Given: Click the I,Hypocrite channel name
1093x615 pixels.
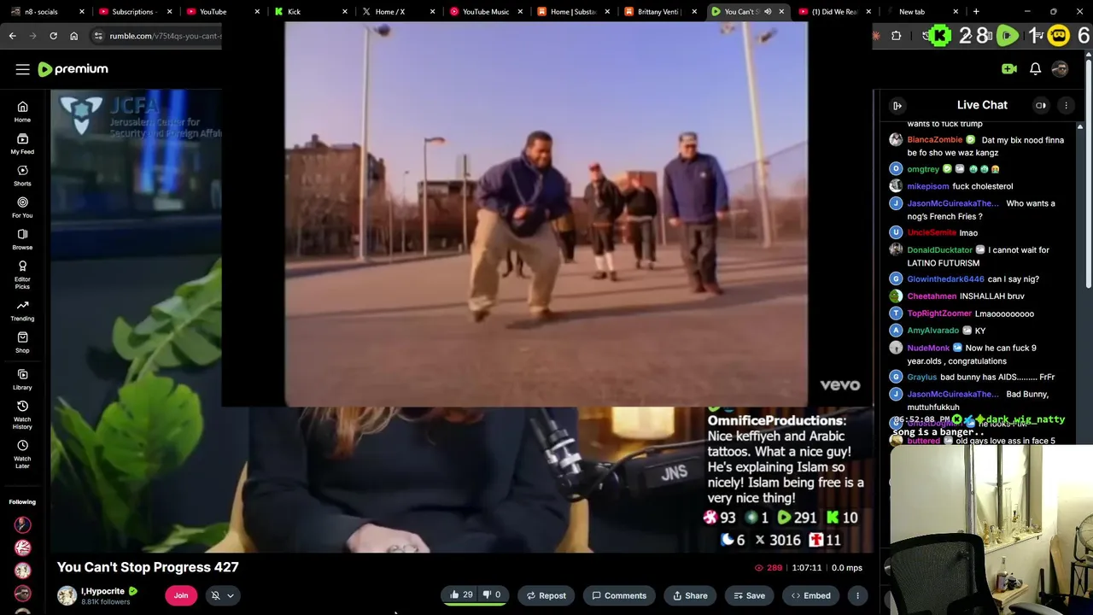Looking at the screenshot, I should [102, 591].
